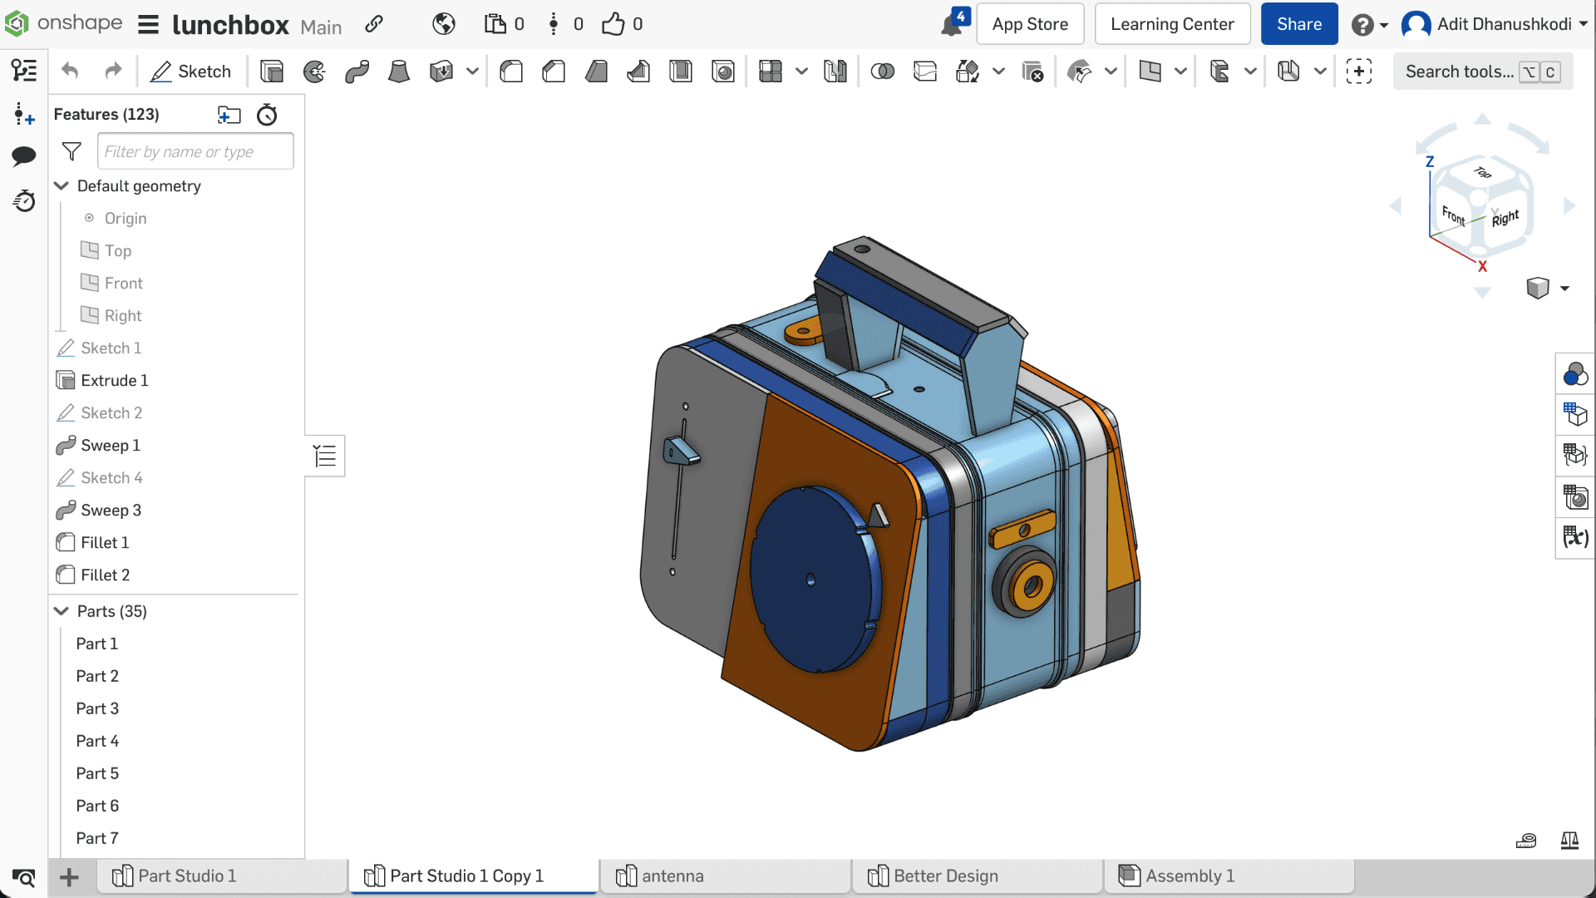Viewport: 1596px width, 898px height.
Task: Select the Boolean tool icon
Action: point(882,72)
